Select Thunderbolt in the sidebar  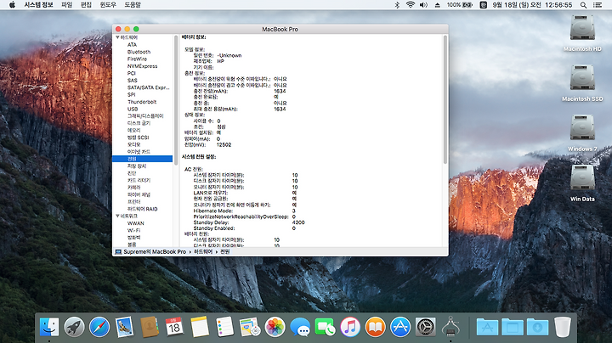[142, 102]
